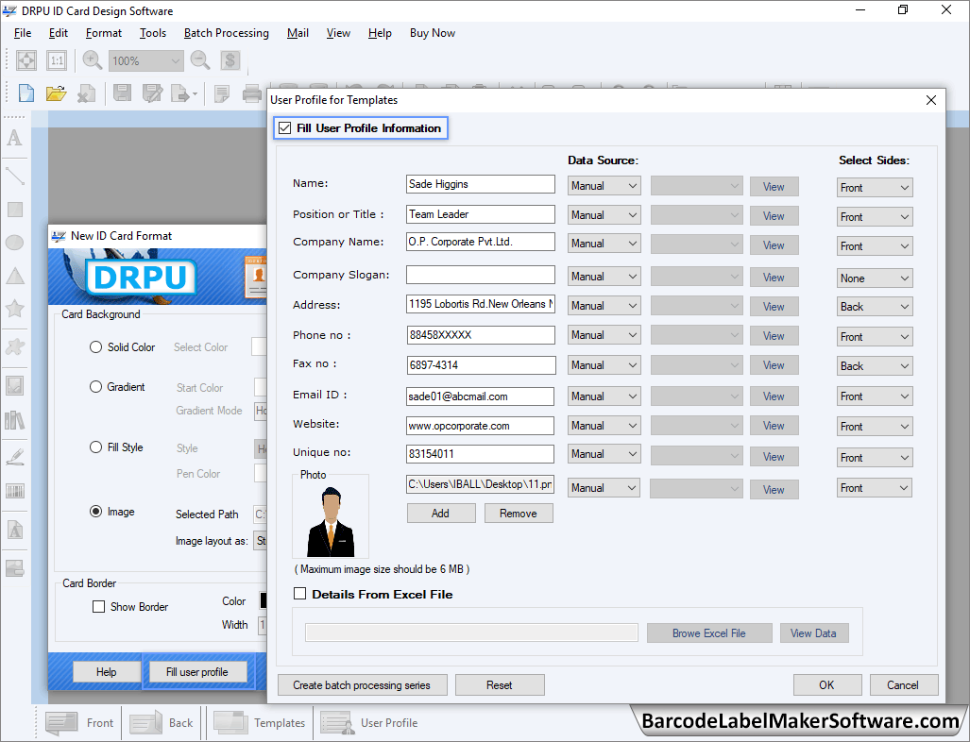The height and width of the screenshot is (742, 970).
Task: Pick the Card Border color swatch
Action: point(262,601)
